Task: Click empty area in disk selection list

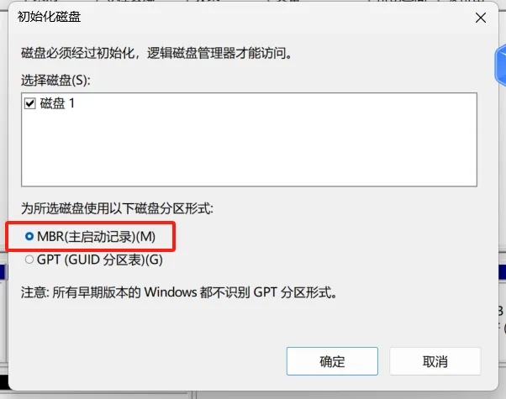Action: (x=249, y=149)
